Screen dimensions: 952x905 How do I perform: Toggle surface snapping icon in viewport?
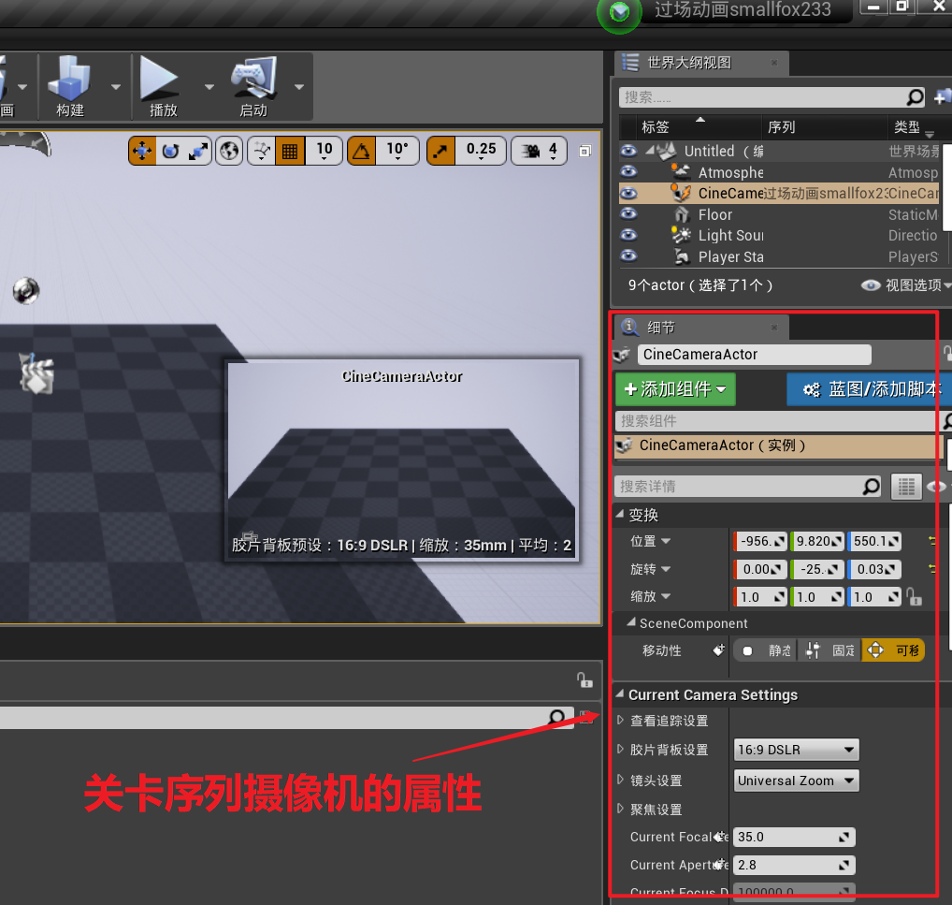tap(262, 151)
